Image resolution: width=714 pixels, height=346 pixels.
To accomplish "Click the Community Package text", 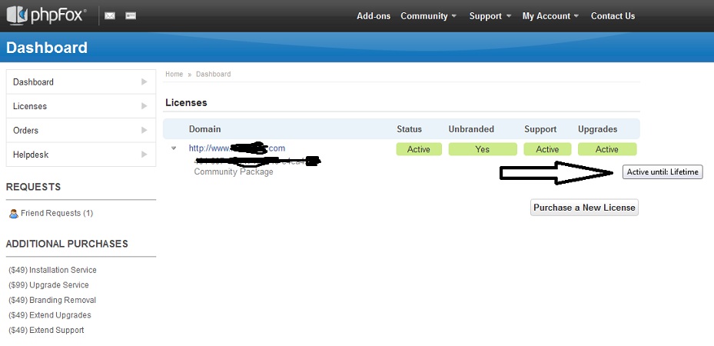I will (x=234, y=172).
